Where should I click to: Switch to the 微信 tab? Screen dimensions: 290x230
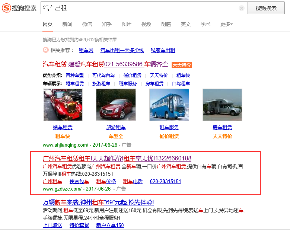coord(87,24)
